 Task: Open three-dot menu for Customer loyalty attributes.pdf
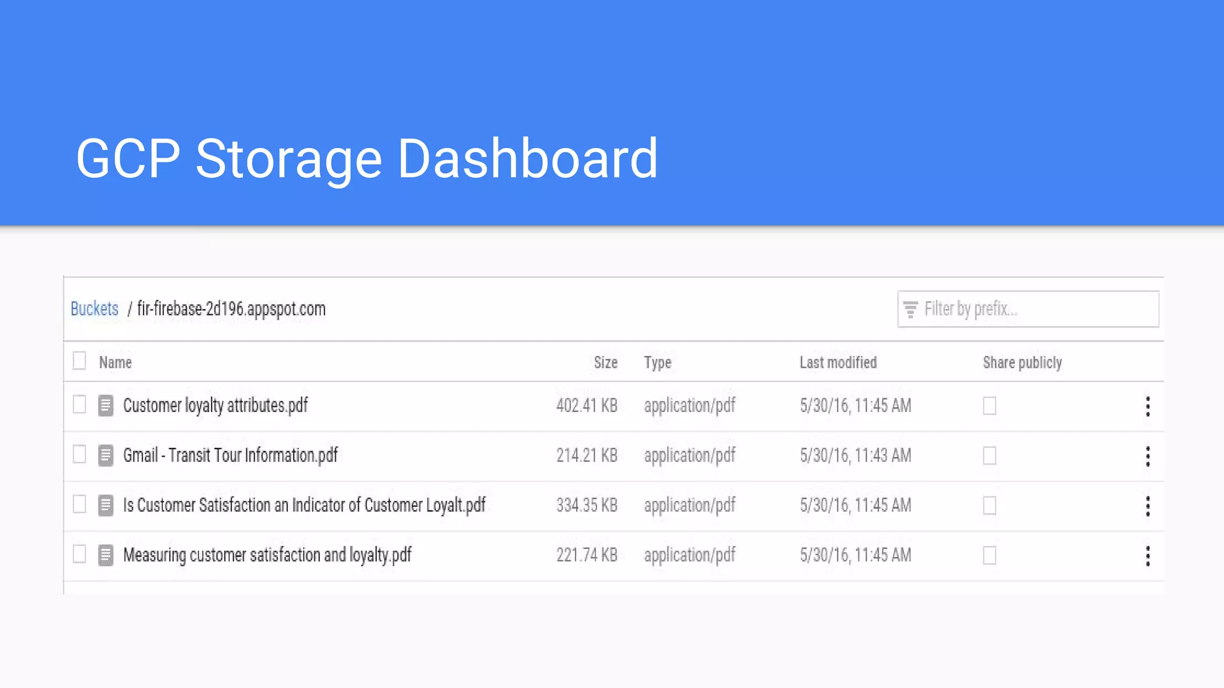[1147, 406]
